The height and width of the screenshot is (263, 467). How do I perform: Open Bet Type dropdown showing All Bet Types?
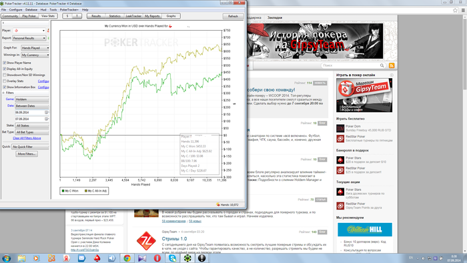[32, 132]
